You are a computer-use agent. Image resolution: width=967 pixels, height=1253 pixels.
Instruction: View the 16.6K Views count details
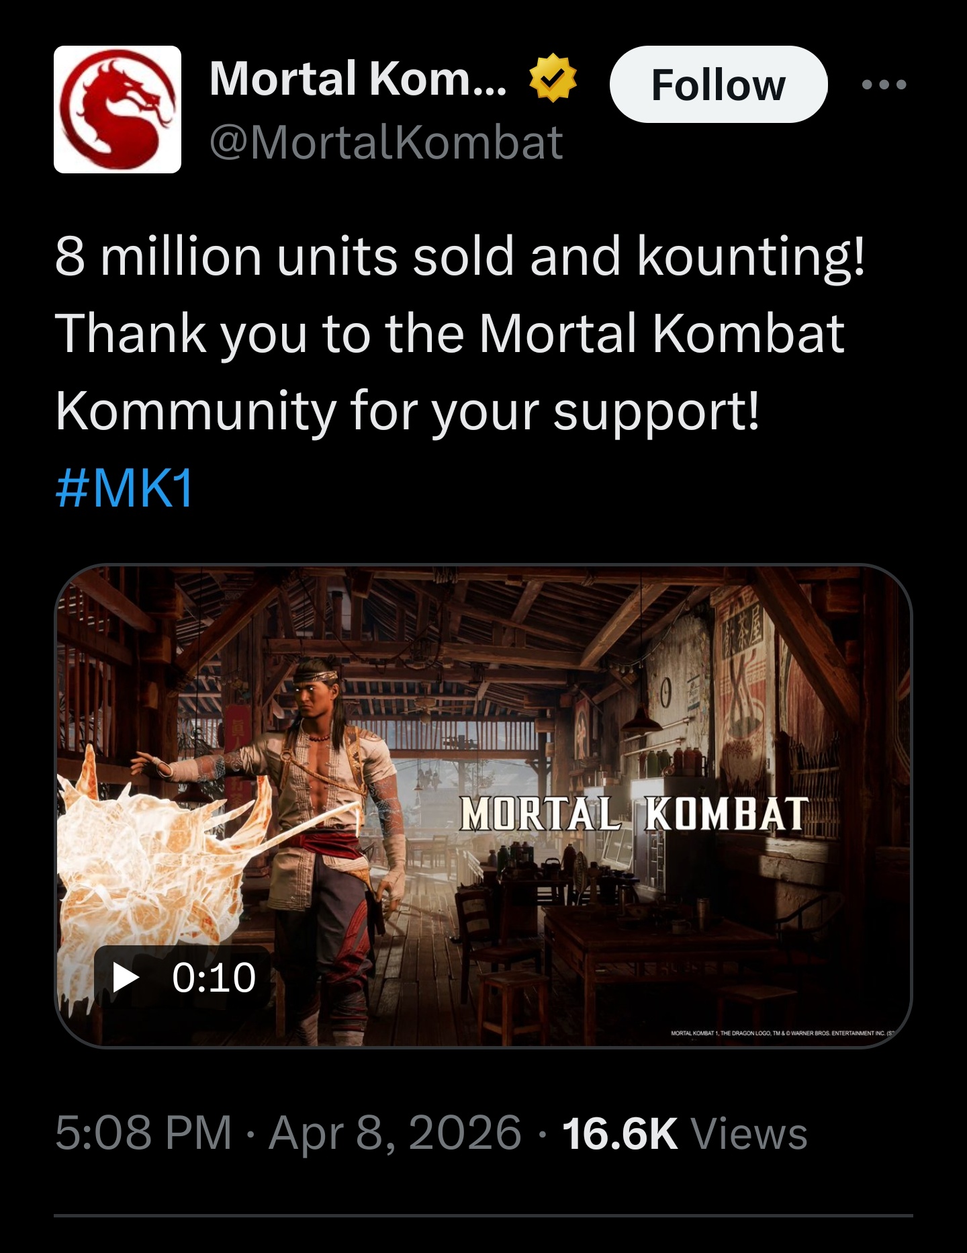(685, 1133)
